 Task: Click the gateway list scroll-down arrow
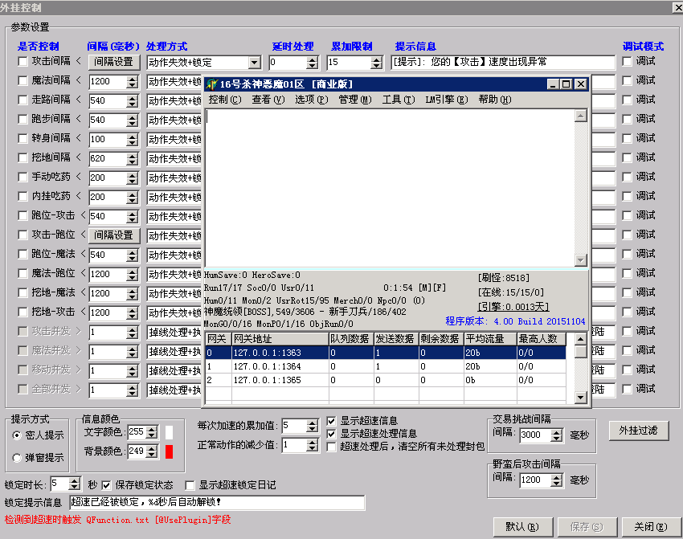pyautogui.click(x=580, y=397)
